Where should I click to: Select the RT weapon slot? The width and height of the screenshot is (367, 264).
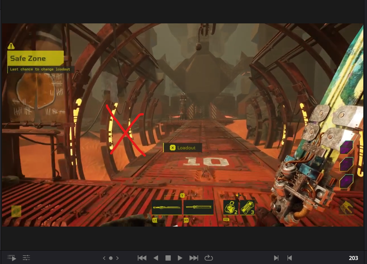(199, 208)
